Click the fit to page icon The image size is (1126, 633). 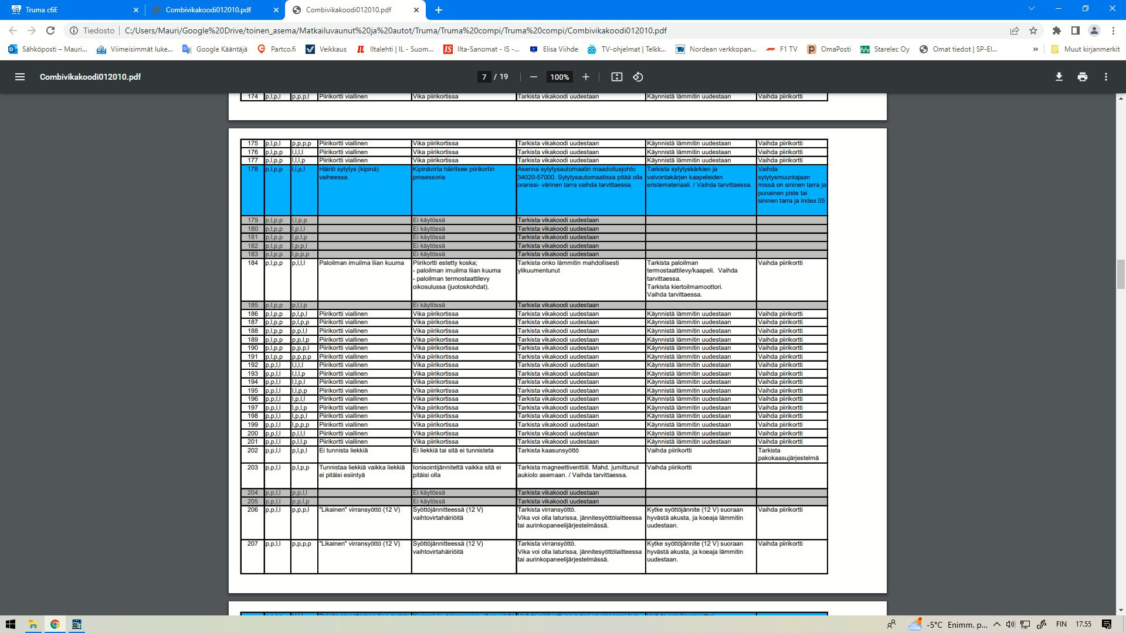click(616, 77)
